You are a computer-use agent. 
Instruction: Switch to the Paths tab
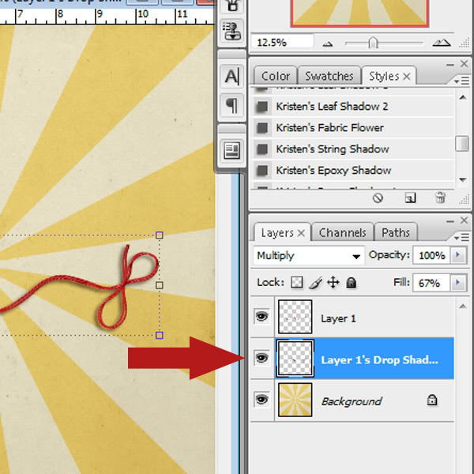pyautogui.click(x=396, y=232)
